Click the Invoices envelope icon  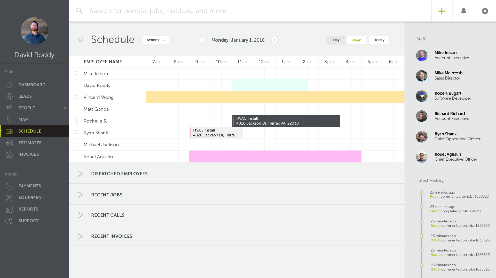[9, 154]
